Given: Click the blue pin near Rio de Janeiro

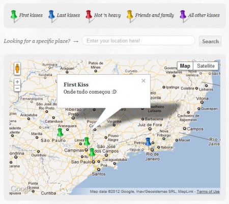Looking at the screenshot, I should pyautogui.click(x=148, y=142).
